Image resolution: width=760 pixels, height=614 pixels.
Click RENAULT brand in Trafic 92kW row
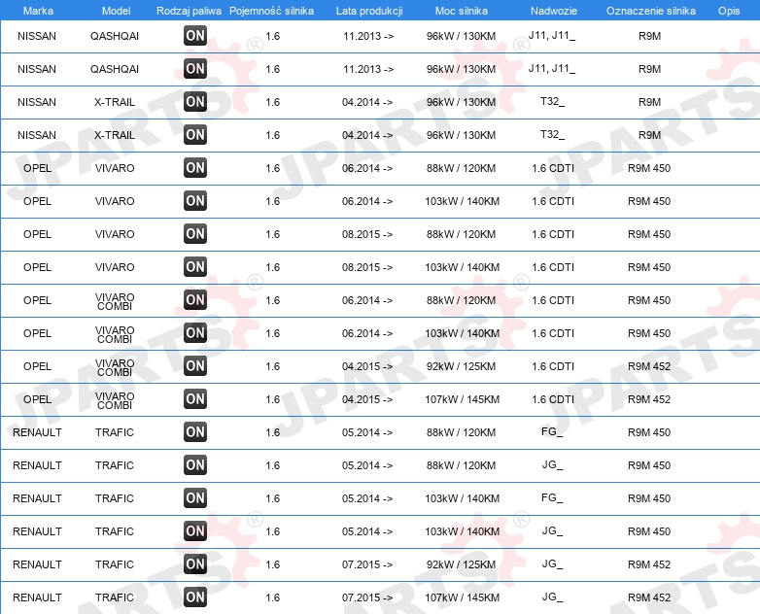point(37,564)
